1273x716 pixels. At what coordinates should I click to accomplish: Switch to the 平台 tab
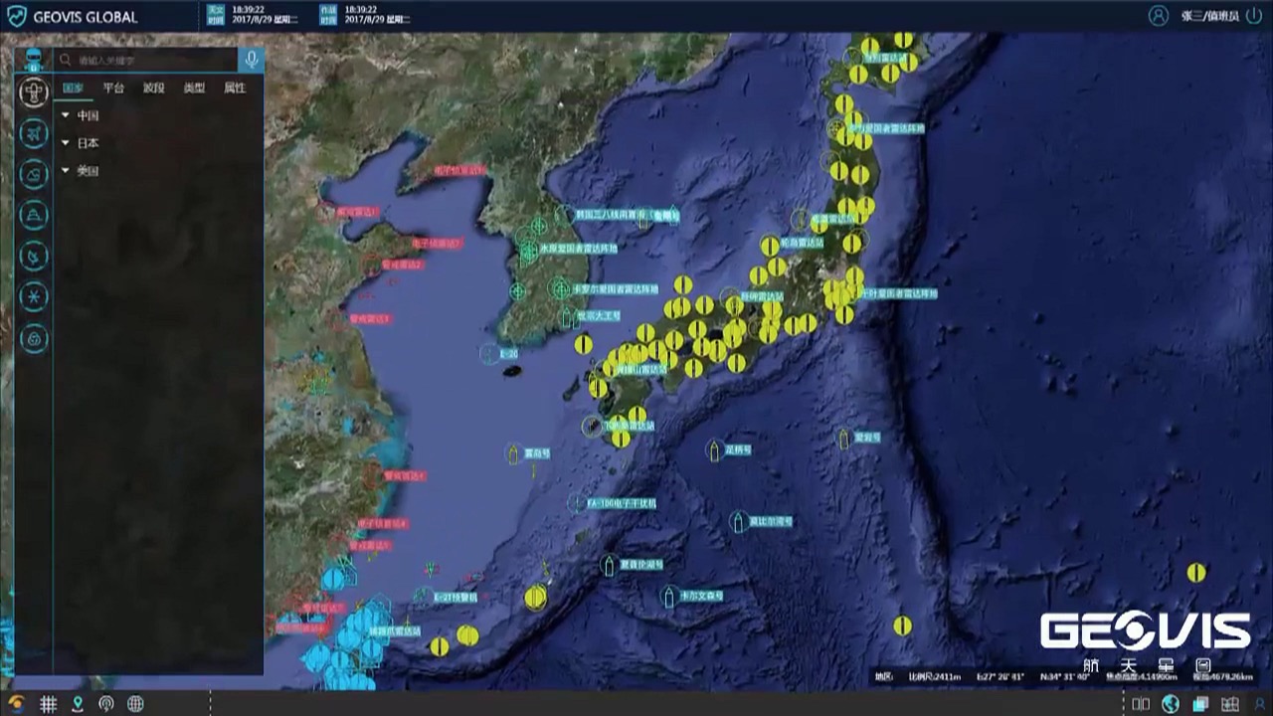coord(114,88)
